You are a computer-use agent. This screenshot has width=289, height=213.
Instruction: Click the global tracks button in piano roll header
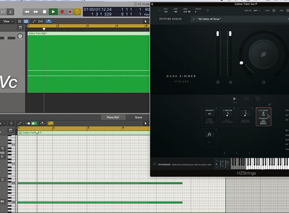[11, 131]
